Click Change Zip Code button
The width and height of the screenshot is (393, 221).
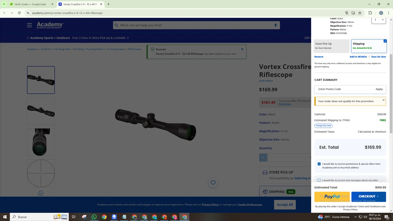(323, 126)
